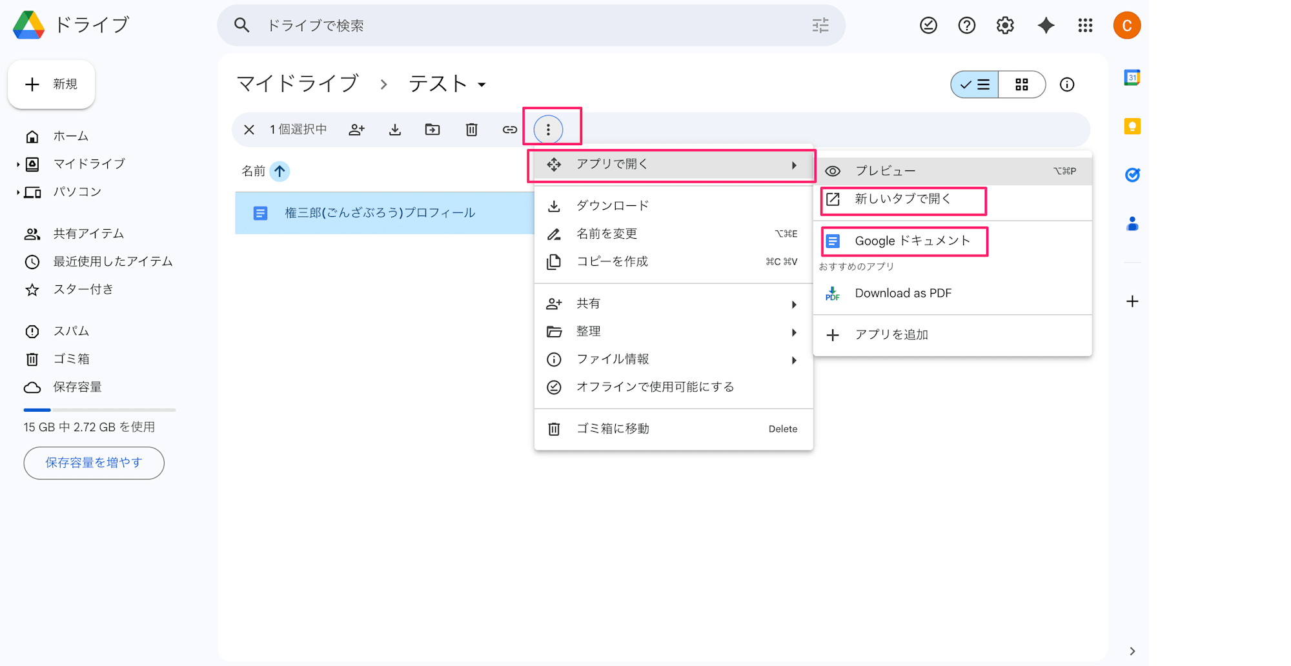Switch to grid view
This screenshot has height=666, width=1291.
[x=1022, y=84]
